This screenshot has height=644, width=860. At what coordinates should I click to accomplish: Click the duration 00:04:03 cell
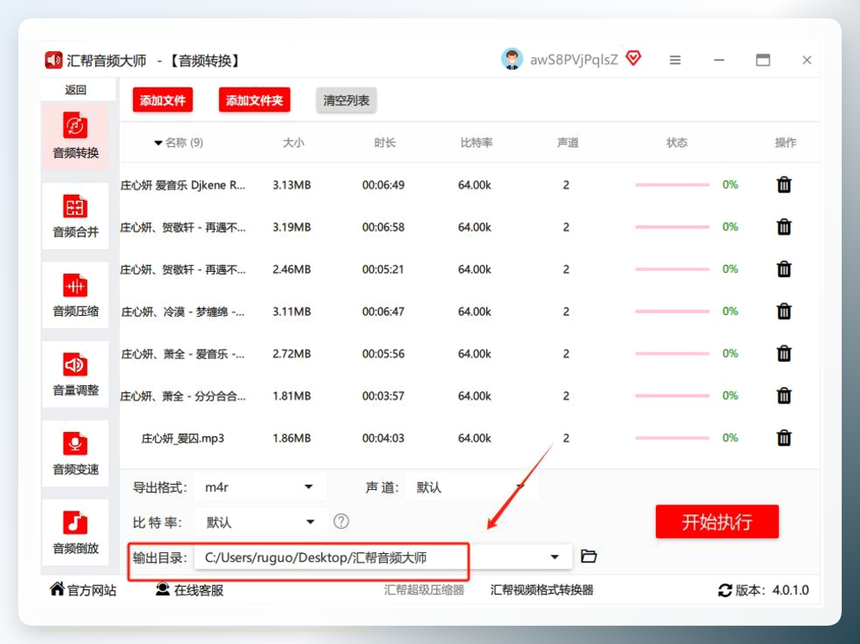point(383,438)
